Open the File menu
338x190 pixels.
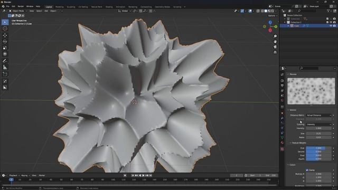(8, 6)
